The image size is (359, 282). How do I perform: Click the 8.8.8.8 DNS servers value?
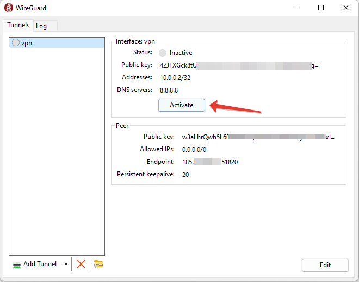click(169, 90)
